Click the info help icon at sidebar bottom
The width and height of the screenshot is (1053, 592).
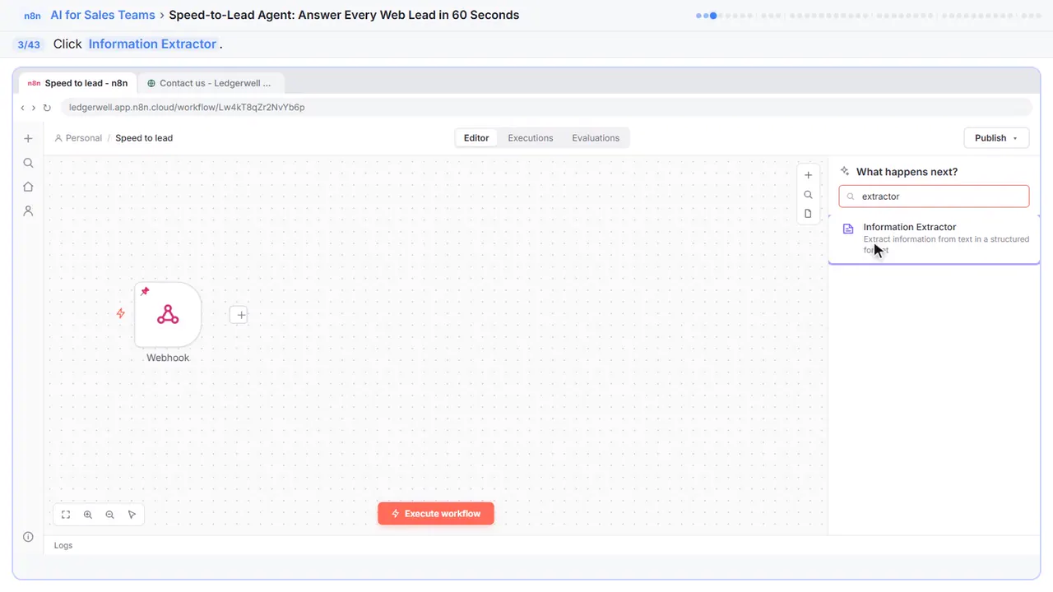coord(28,537)
